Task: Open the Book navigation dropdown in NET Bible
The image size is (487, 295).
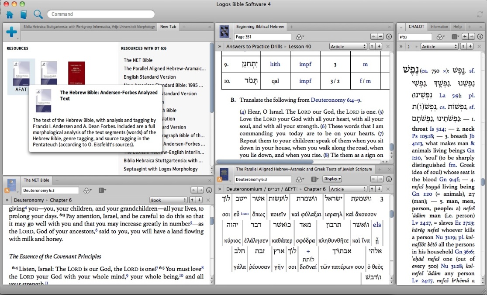Action: (168, 200)
